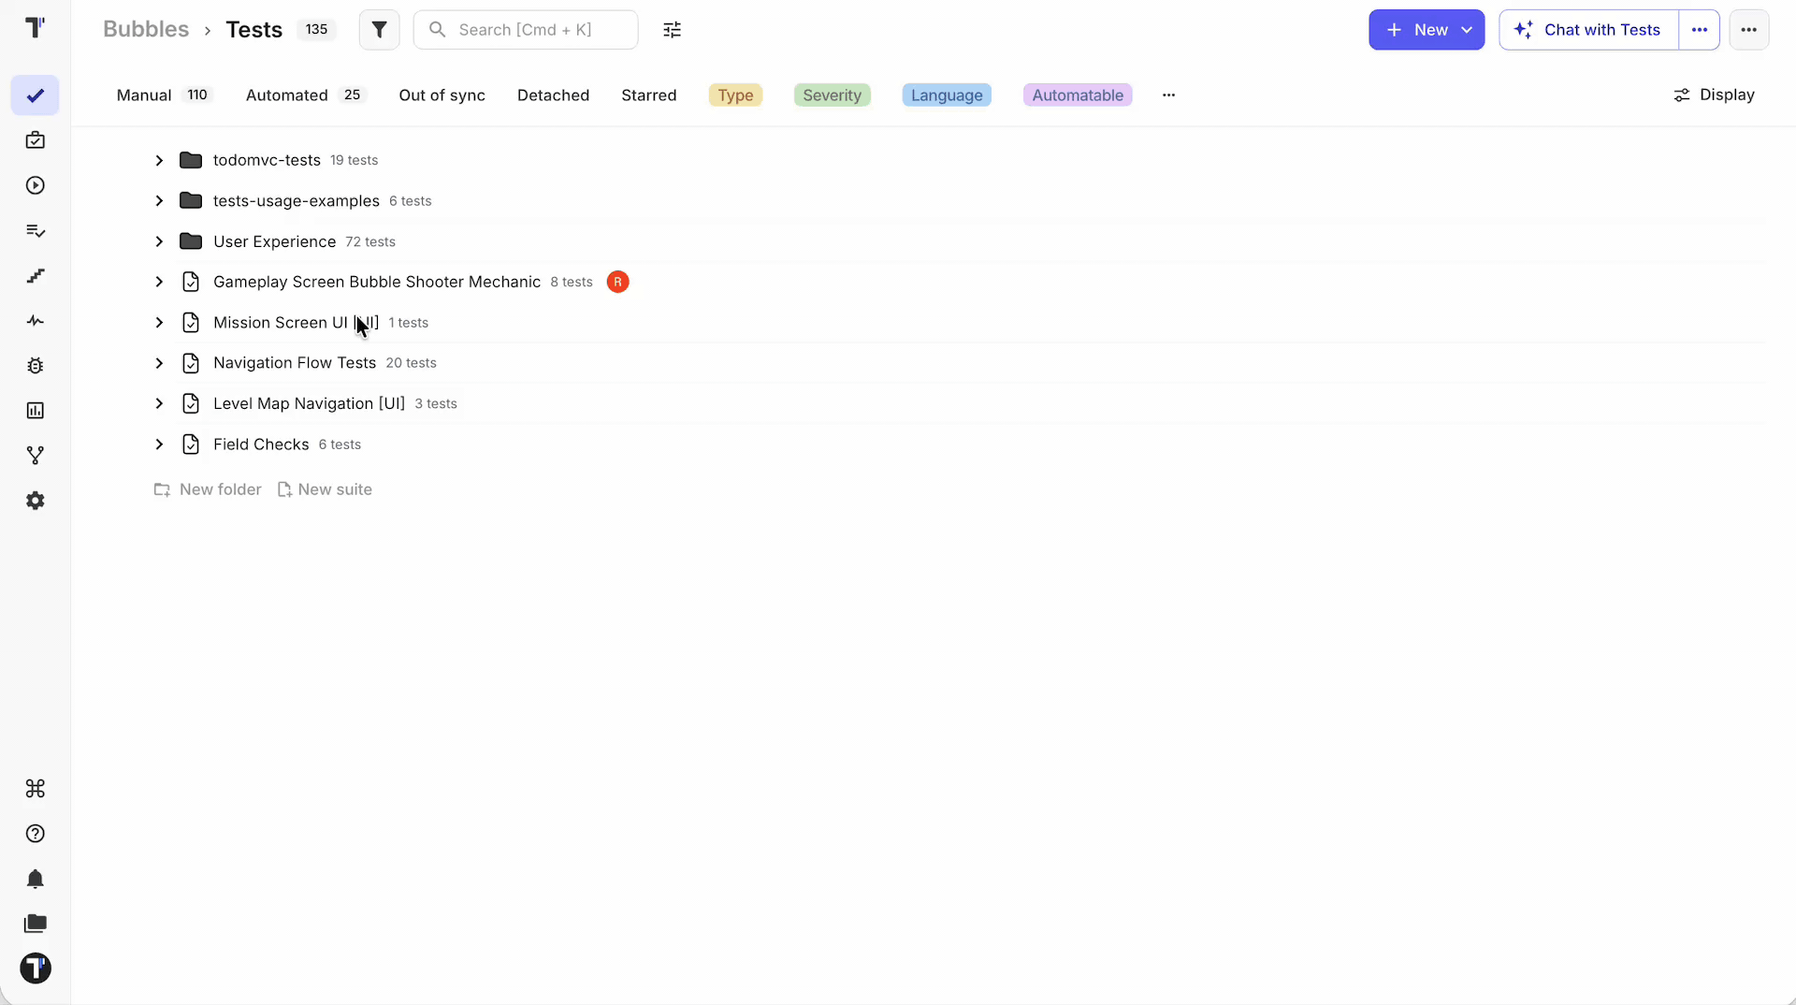Apply the yellow Type filter tag
The height and width of the screenshot is (1005, 1796).
coord(735,95)
